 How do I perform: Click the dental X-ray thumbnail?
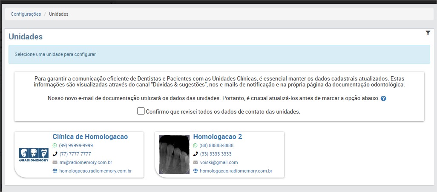tap(174, 155)
